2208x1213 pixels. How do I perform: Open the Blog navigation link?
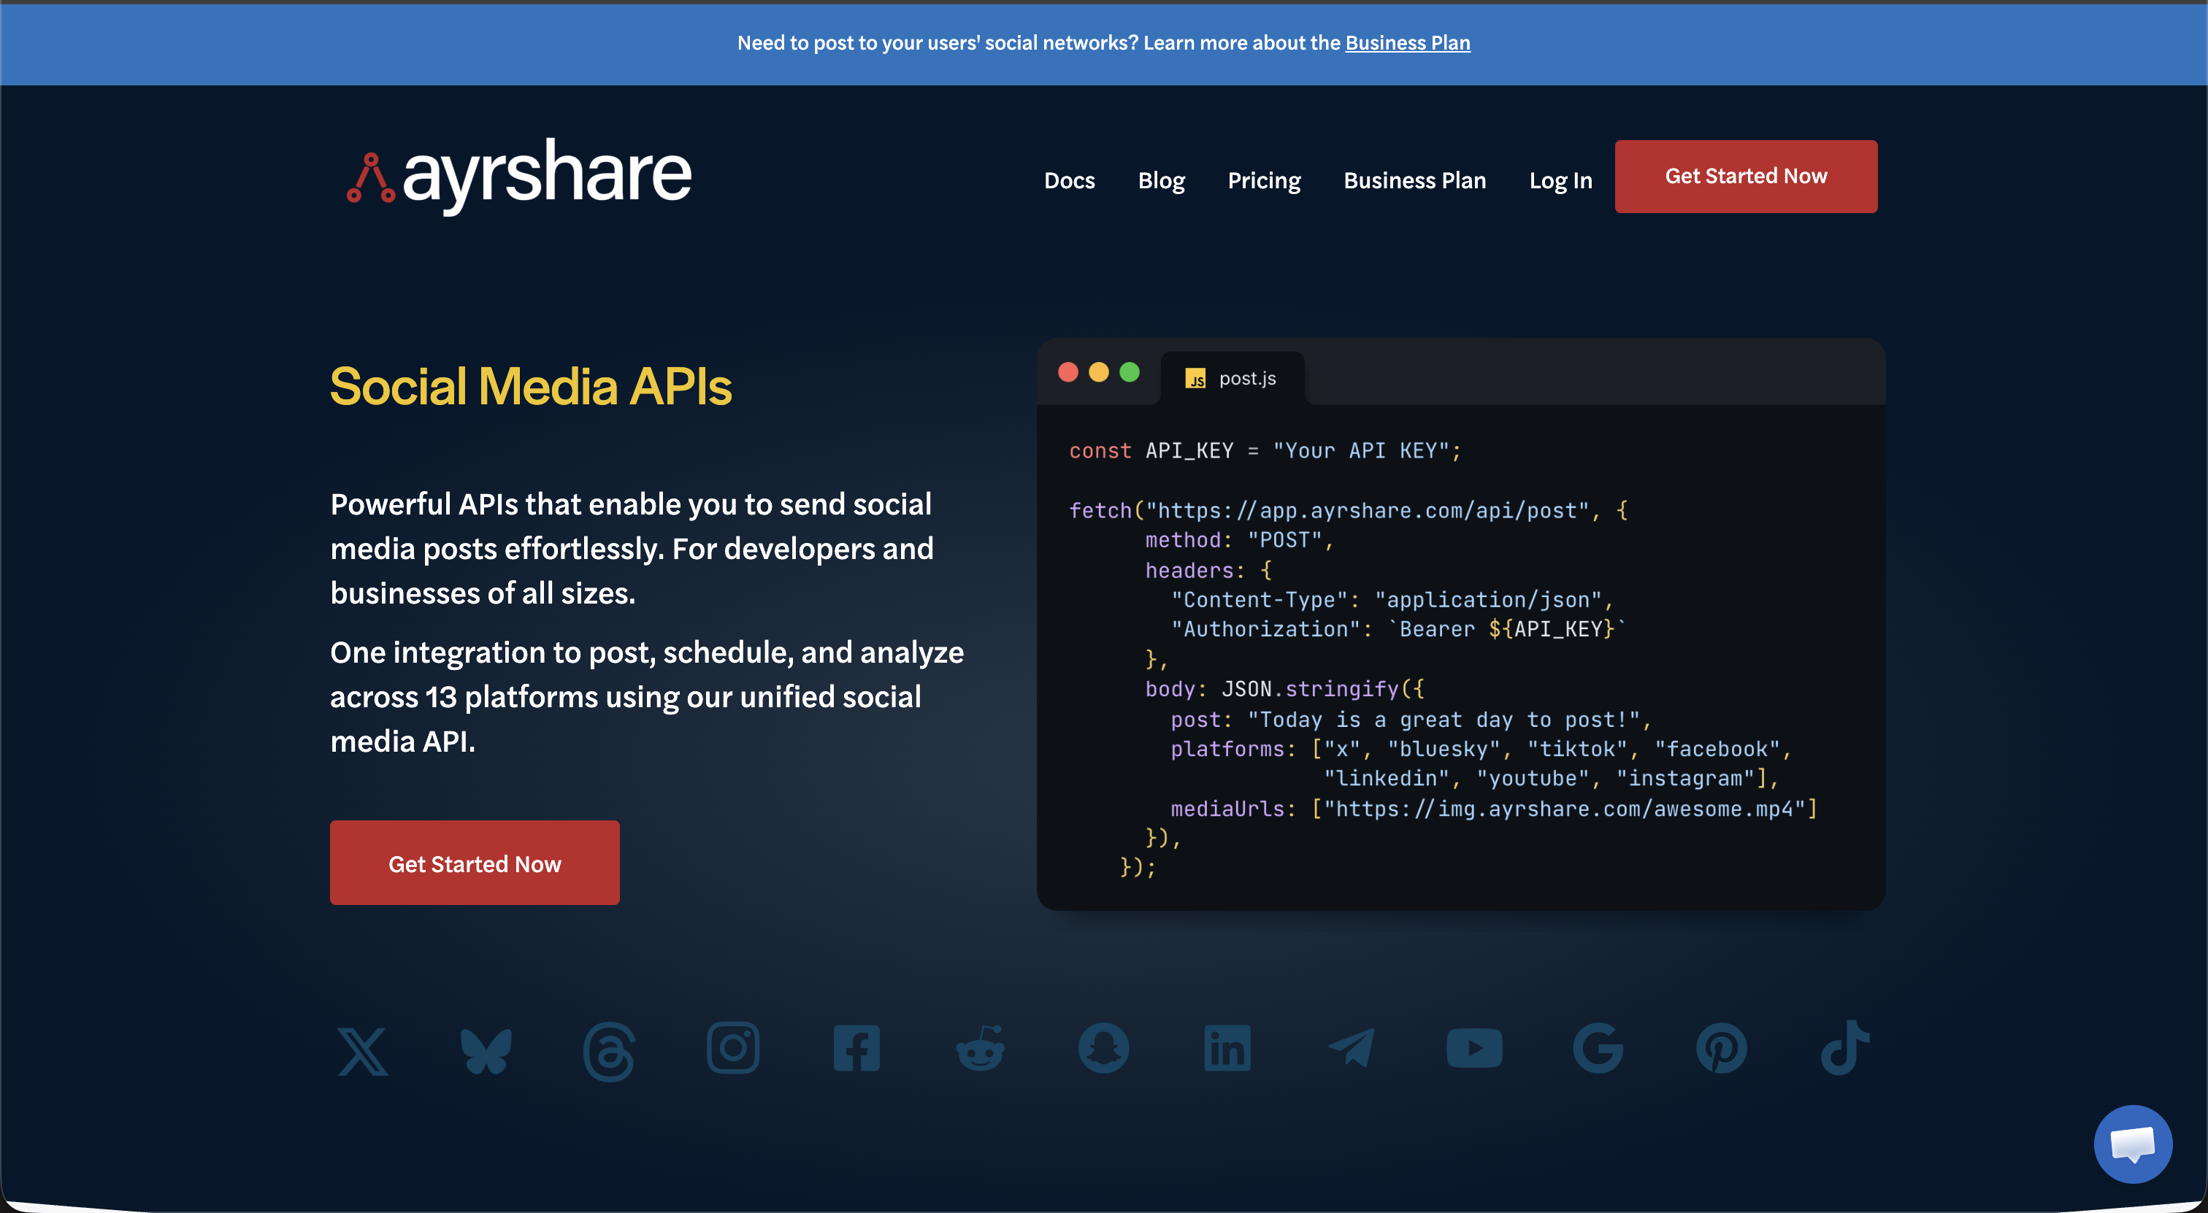pos(1160,181)
